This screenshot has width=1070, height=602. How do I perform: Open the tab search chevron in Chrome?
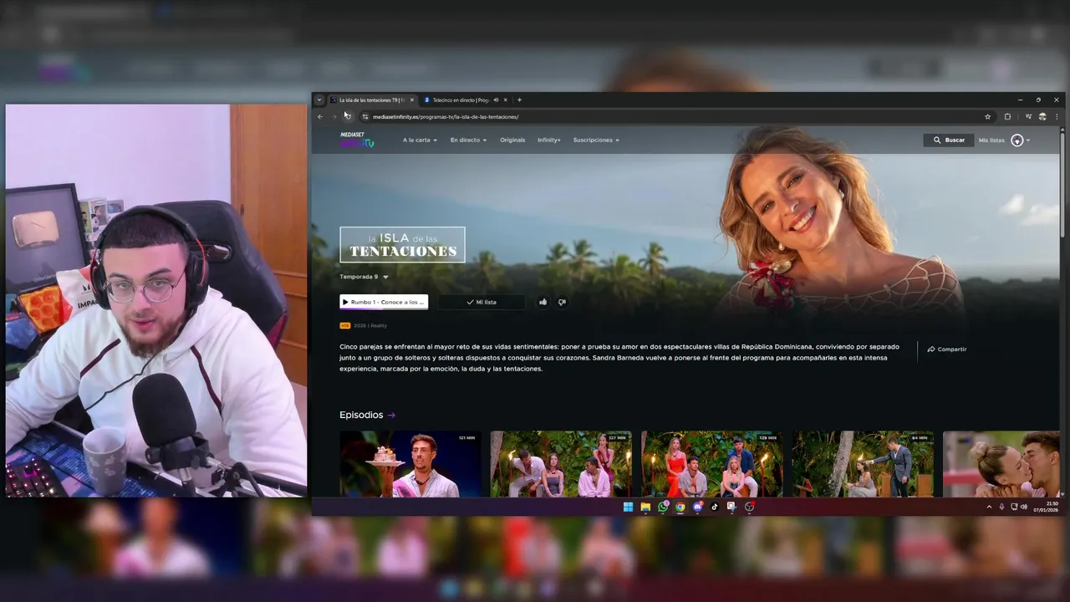point(318,99)
